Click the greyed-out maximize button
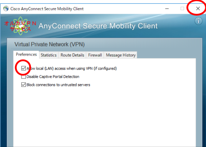 pos(182,9)
